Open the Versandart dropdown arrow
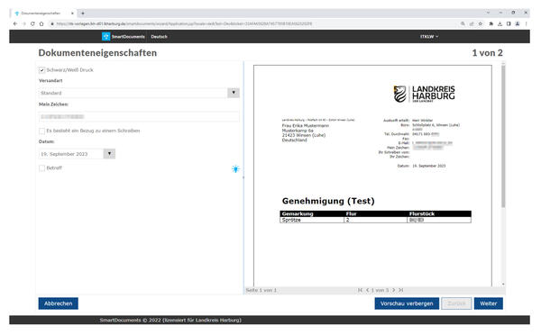Viewport: 541px width, 335px height. point(234,93)
